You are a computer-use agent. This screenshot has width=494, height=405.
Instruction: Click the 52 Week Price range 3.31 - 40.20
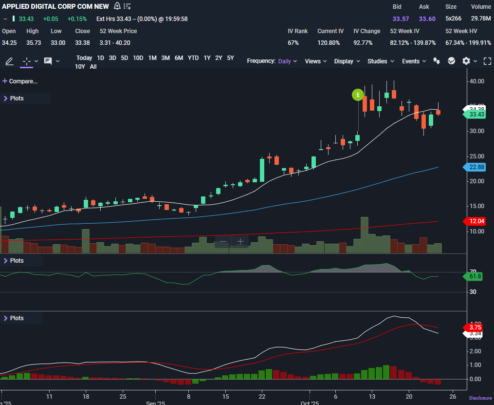(115, 42)
